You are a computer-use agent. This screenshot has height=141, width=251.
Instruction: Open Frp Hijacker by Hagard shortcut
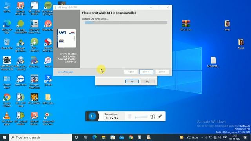pyautogui.click(x=48, y=8)
